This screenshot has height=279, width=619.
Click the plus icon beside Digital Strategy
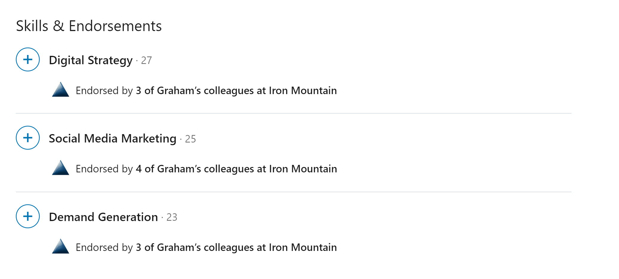[x=28, y=59]
